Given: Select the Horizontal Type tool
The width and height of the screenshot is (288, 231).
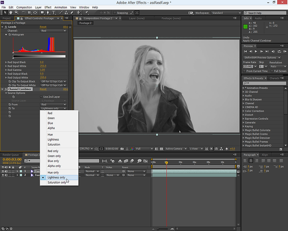Looking at the screenshot, I should pos(54,12).
